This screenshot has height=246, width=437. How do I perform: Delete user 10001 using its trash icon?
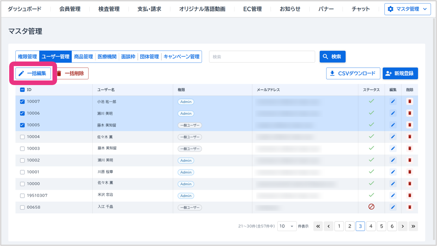pos(409,172)
